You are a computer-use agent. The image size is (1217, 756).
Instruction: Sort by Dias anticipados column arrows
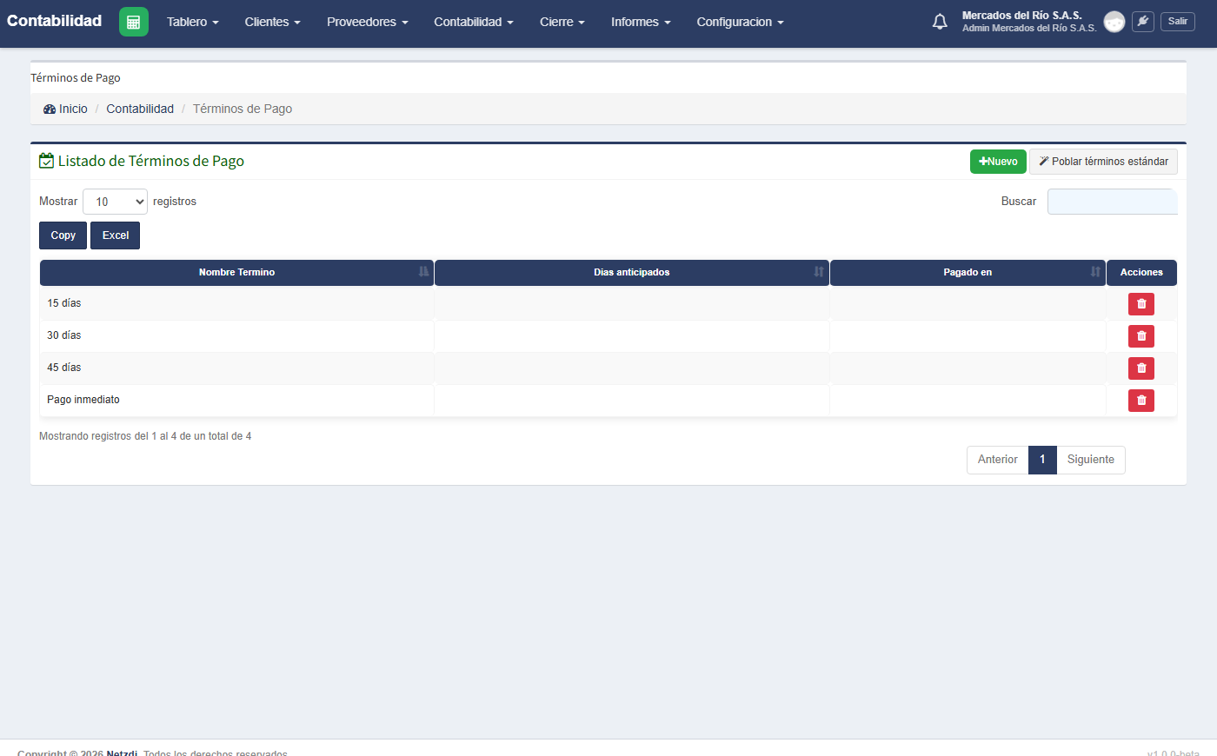point(819,272)
